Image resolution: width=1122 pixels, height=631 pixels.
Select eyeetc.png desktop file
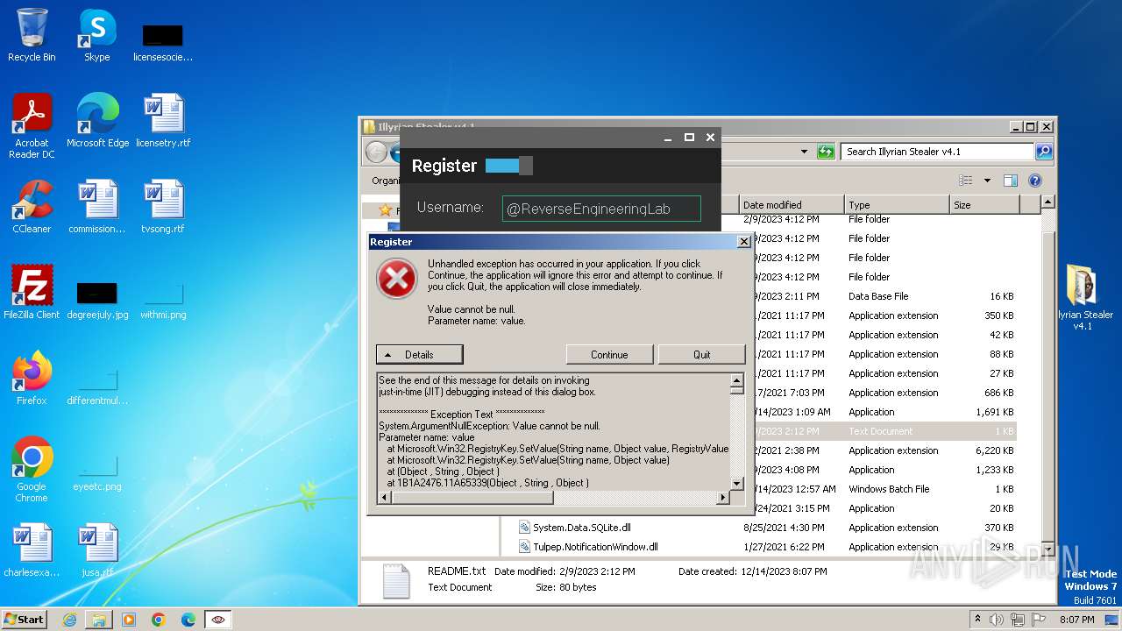97,472
